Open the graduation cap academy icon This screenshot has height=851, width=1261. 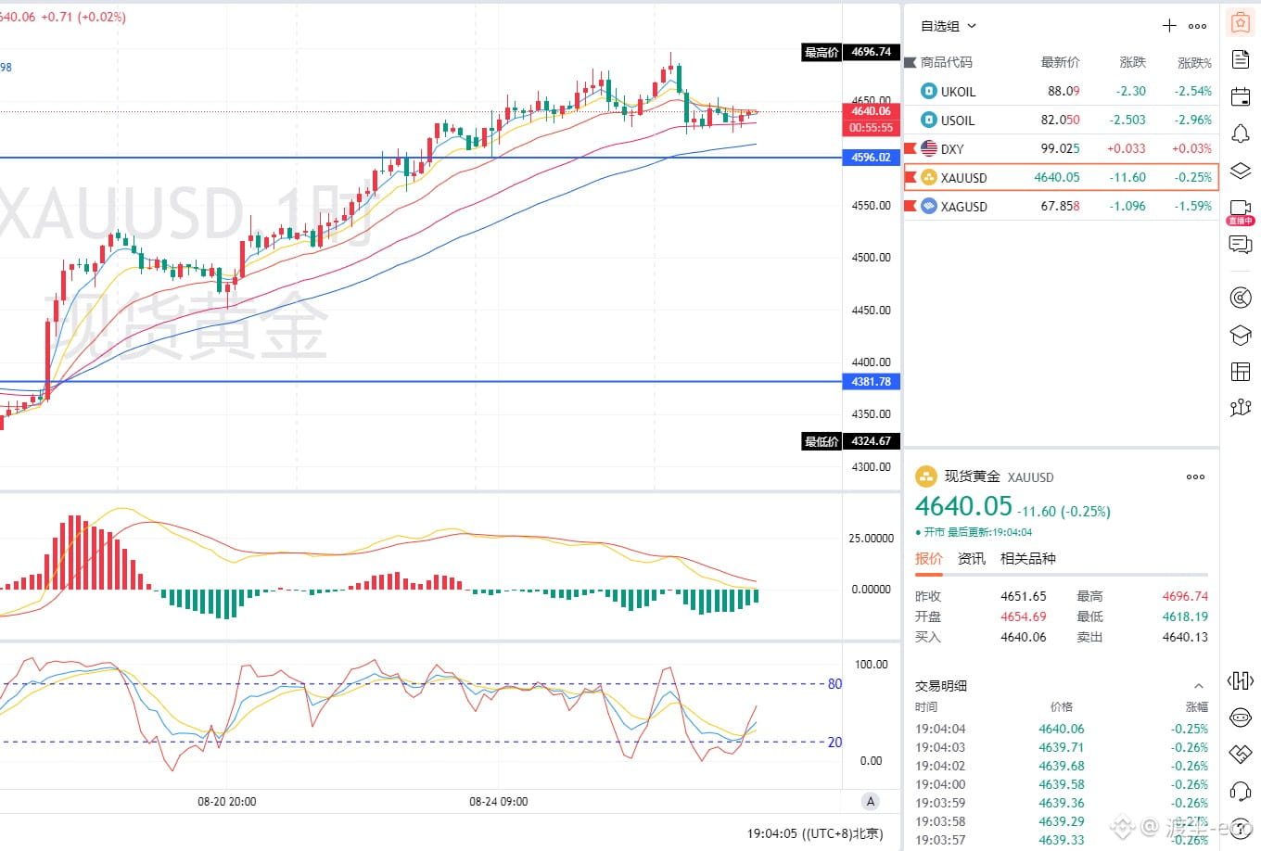(1241, 335)
